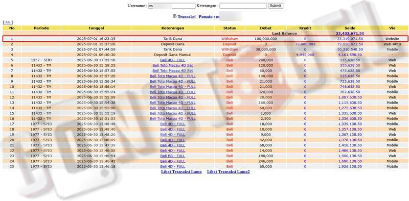Select the highlighted Tarik Dana row 1
409x201 pixels.
pos(206,39)
